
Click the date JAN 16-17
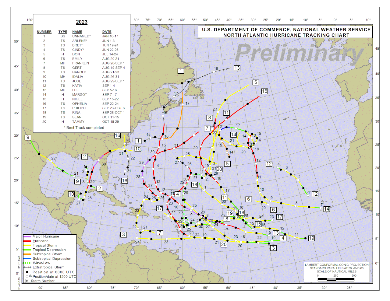(x=110, y=36)
